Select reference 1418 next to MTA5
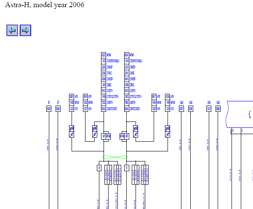 click(168, 103)
